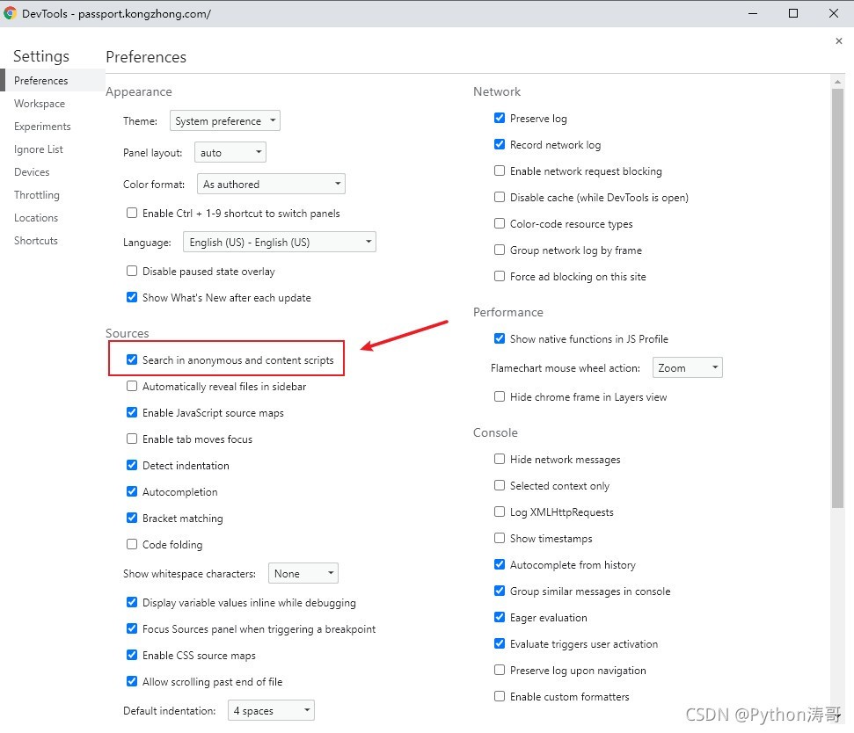This screenshot has width=854, height=733.
Task: Minimize the DevTools window
Action: 753,13
